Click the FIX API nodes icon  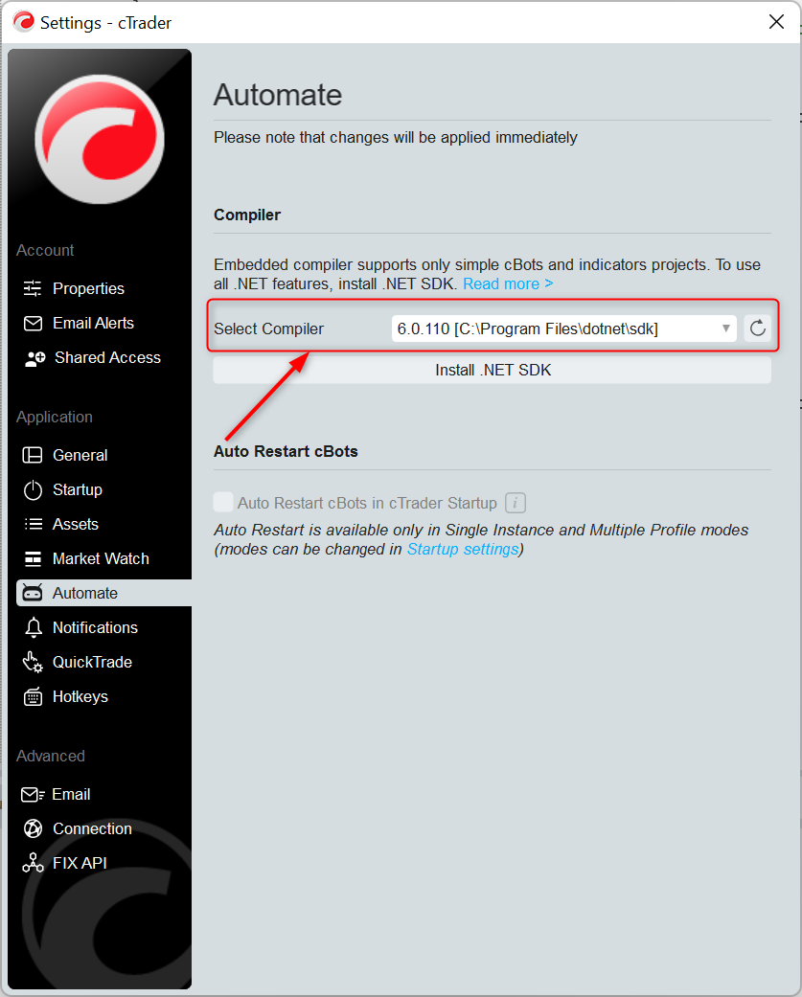pos(33,863)
